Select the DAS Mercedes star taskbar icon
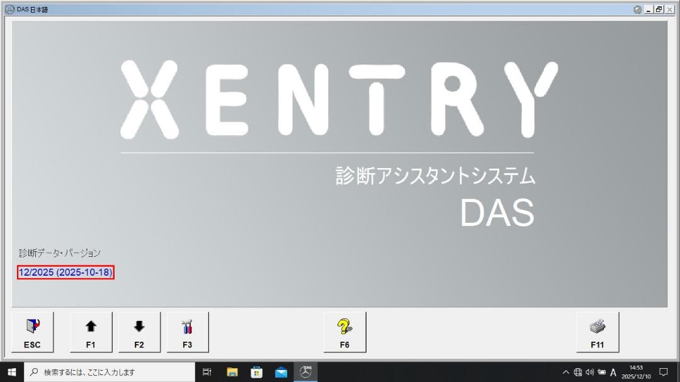Viewport: 680px width, 382px height. click(305, 371)
